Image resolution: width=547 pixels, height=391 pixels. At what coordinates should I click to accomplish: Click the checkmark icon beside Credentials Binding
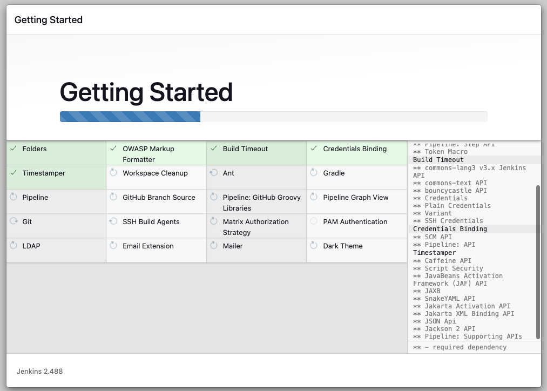(x=314, y=149)
